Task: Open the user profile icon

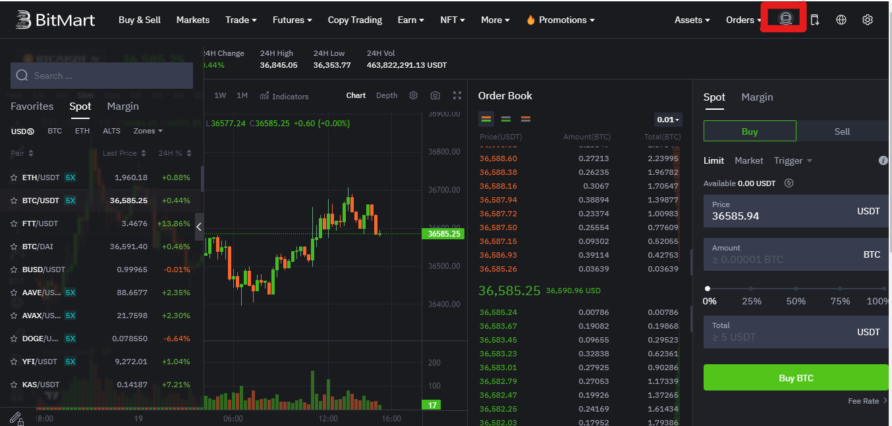Action: pyautogui.click(x=785, y=19)
